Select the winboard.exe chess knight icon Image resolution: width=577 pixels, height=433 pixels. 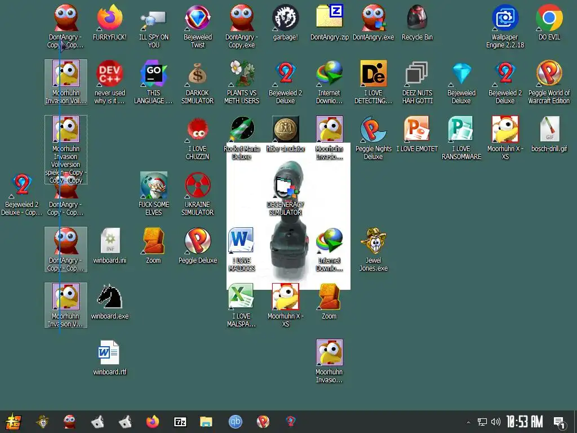point(110,302)
